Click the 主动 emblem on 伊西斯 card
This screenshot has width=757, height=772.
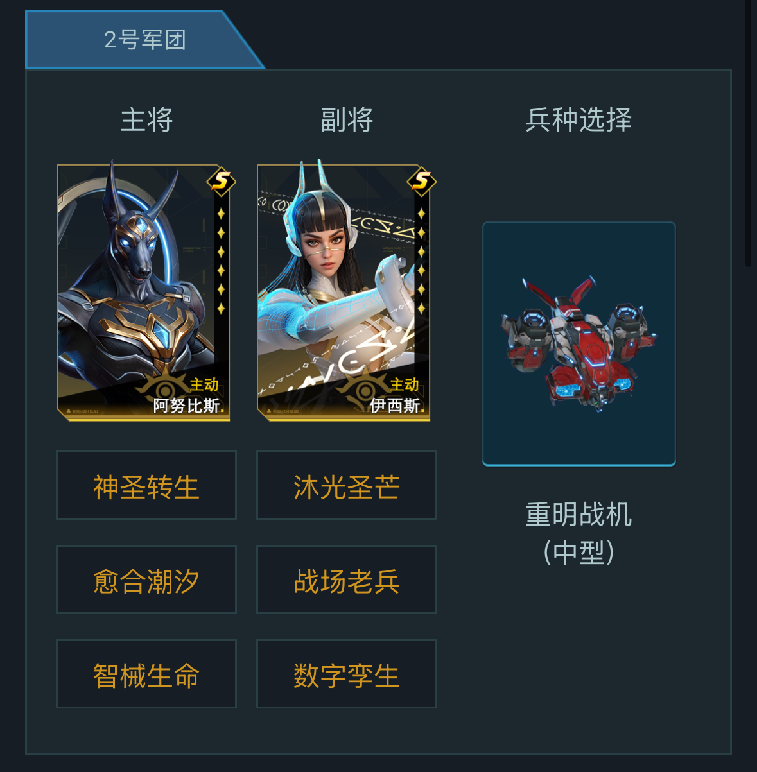click(405, 384)
